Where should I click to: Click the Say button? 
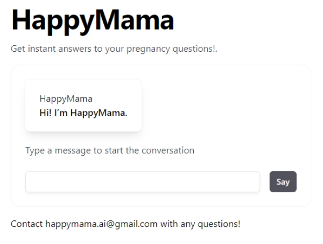[x=283, y=182]
